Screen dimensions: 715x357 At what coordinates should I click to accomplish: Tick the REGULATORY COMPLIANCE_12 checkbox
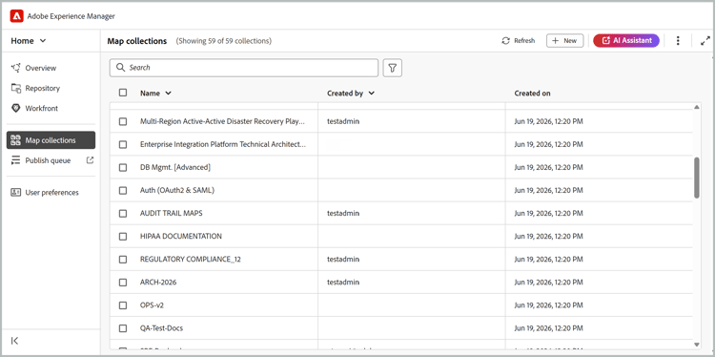[123, 260]
